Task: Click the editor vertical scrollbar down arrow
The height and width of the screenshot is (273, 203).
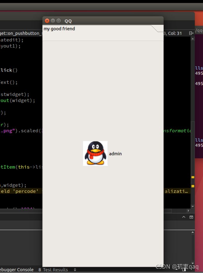Action: coord(193,206)
